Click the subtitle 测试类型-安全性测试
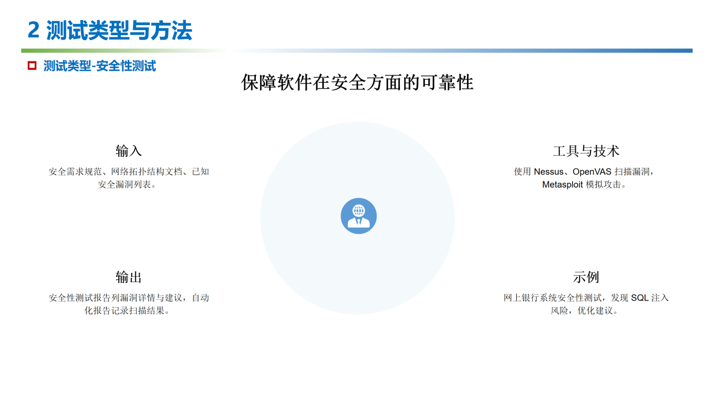This screenshot has width=715, height=402. (x=99, y=66)
